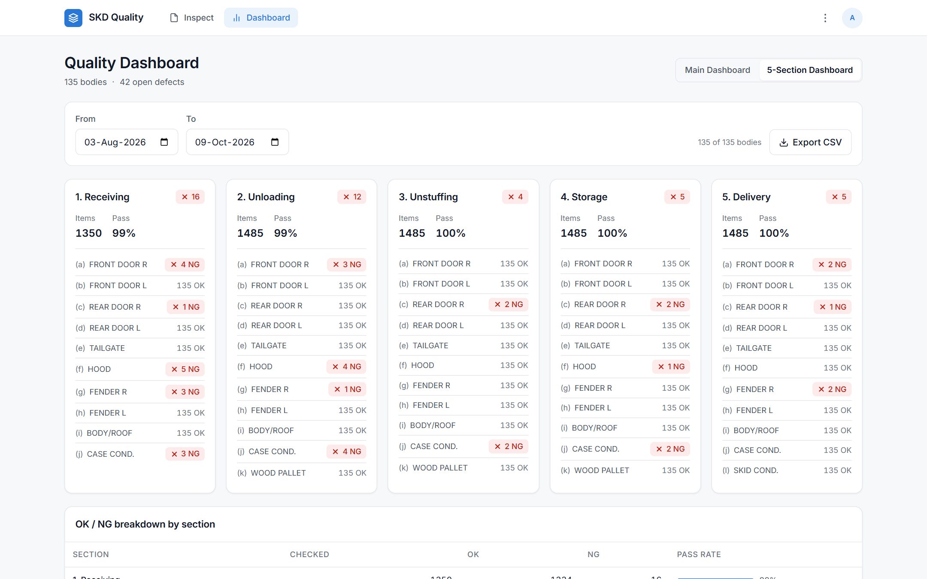Select the 4. Storage card title

(x=584, y=197)
